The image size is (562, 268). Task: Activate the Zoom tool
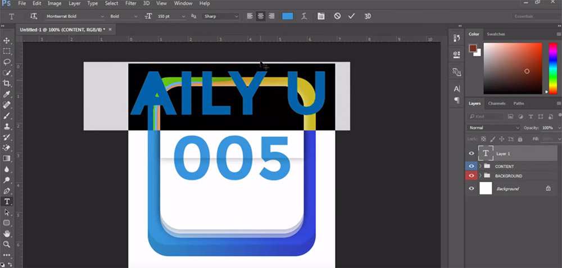pos(7,244)
